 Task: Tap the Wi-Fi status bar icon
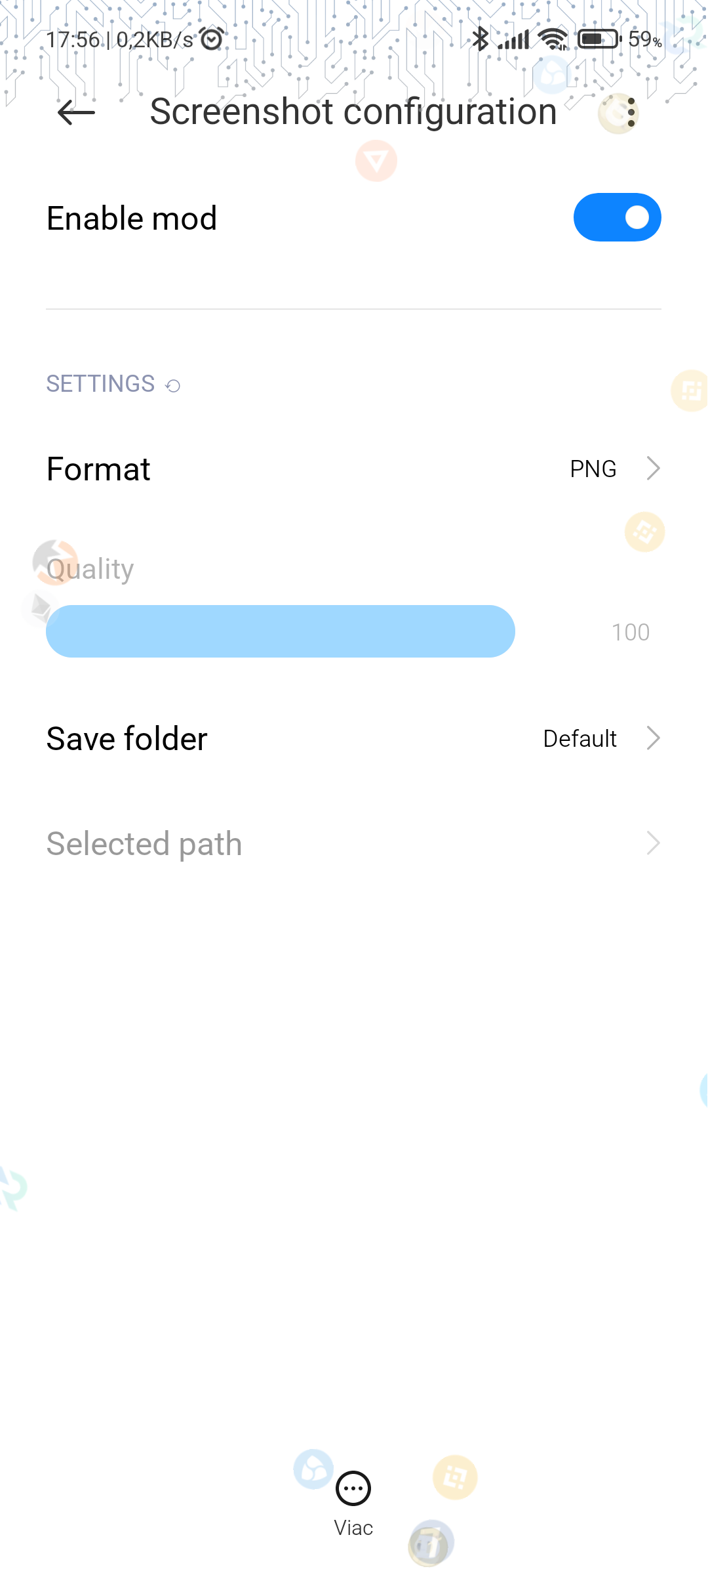[x=554, y=39]
